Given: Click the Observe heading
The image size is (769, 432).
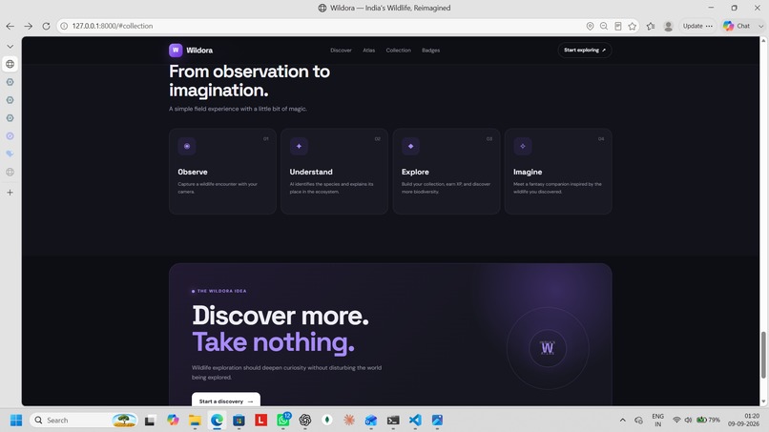Looking at the screenshot, I should click(x=193, y=172).
